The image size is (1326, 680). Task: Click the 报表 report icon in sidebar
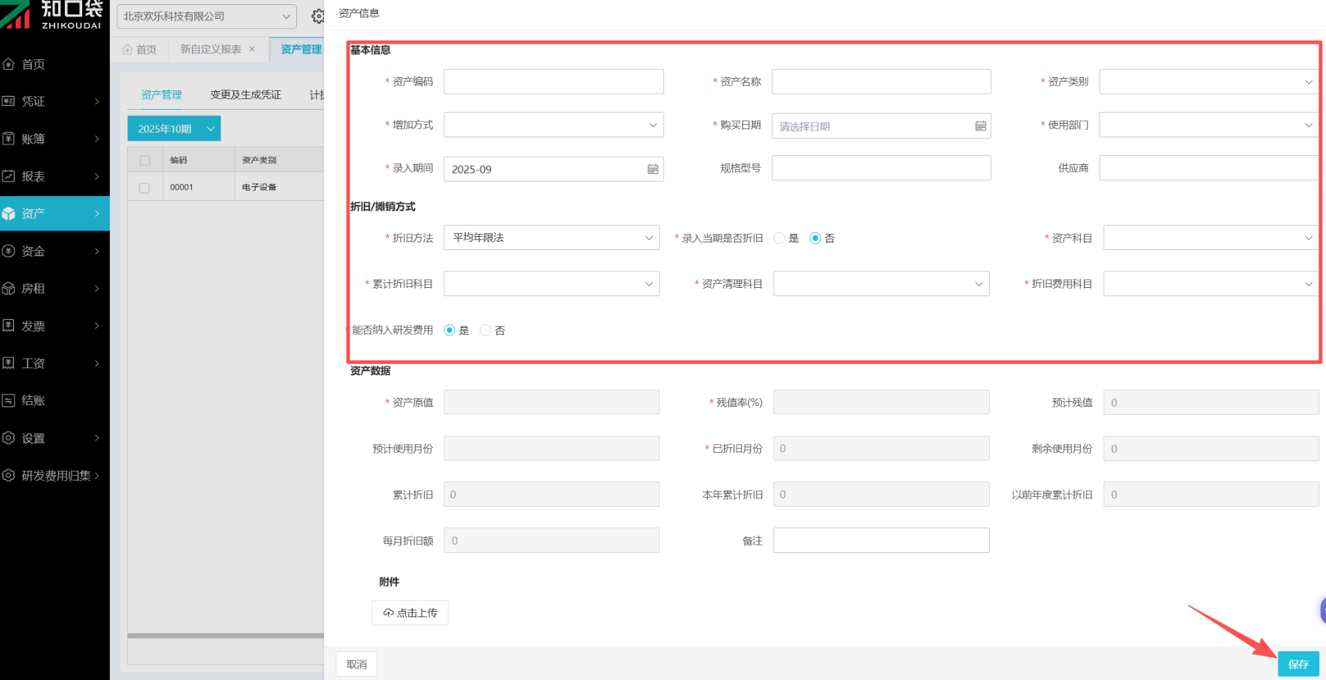point(9,176)
